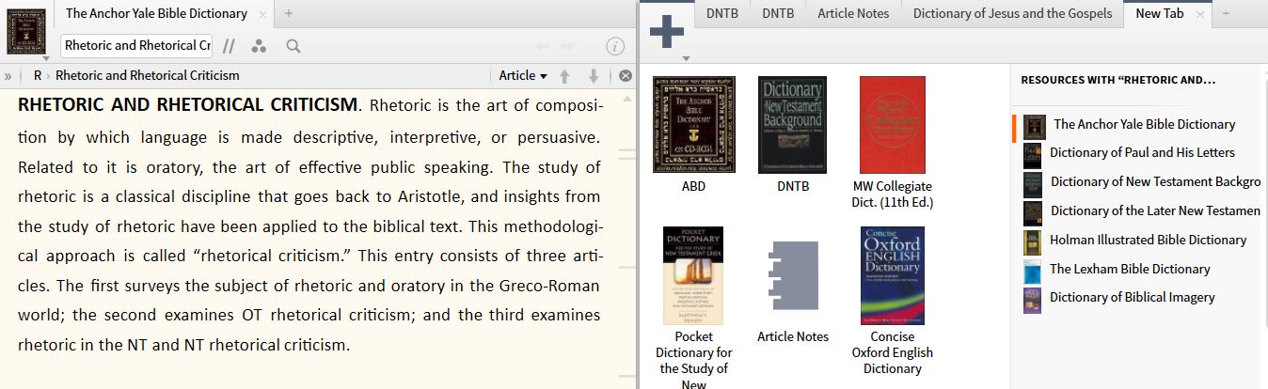Image resolution: width=1268 pixels, height=389 pixels.
Task: Go forward with the right arrow
Action: pyautogui.click(x=568, y=46)
